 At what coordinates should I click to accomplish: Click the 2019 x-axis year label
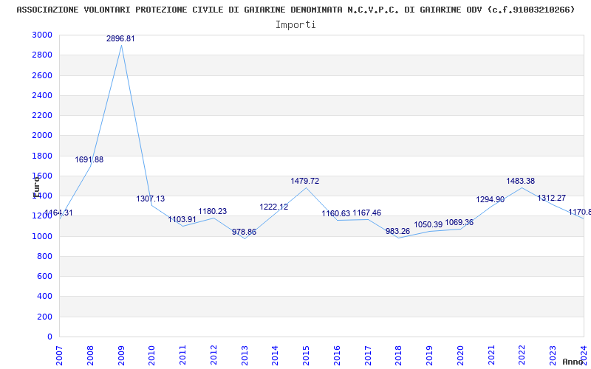click(x=430, y=356)
